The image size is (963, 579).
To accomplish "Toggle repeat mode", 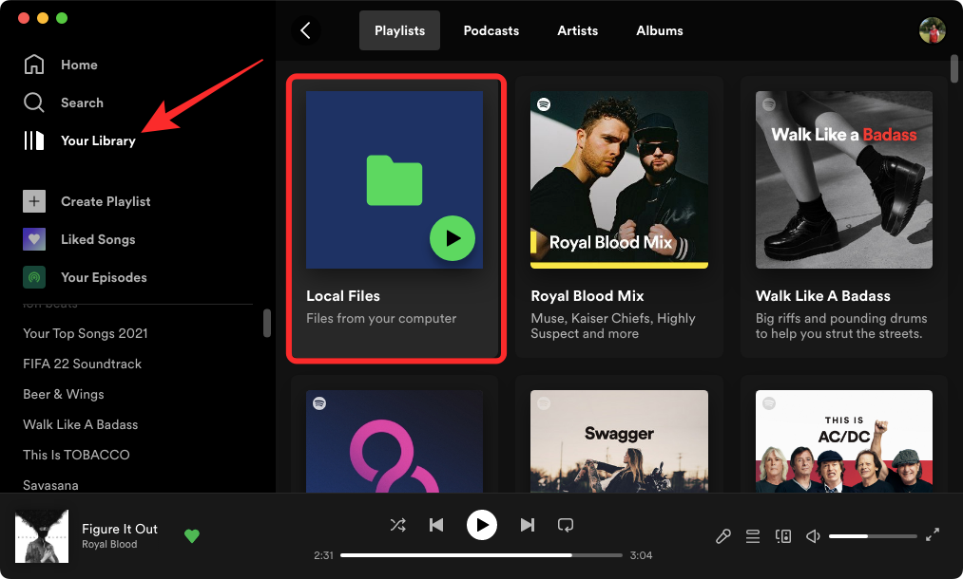I will pos(566,525).
